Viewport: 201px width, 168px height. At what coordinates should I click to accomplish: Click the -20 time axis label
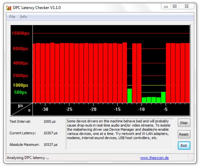(x=93, y=109)
